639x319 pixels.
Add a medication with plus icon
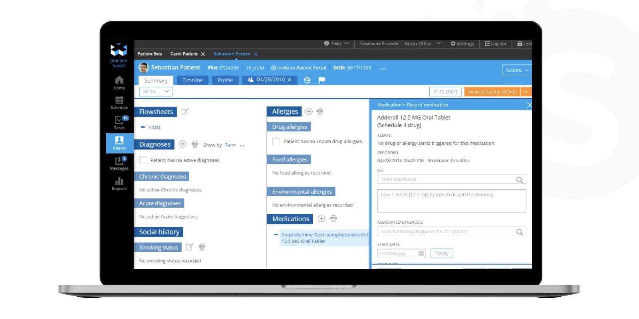pyautogui.click(x=321, y=219)
